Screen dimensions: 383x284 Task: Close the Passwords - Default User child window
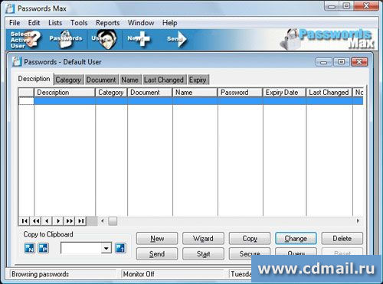click(359, 62)
